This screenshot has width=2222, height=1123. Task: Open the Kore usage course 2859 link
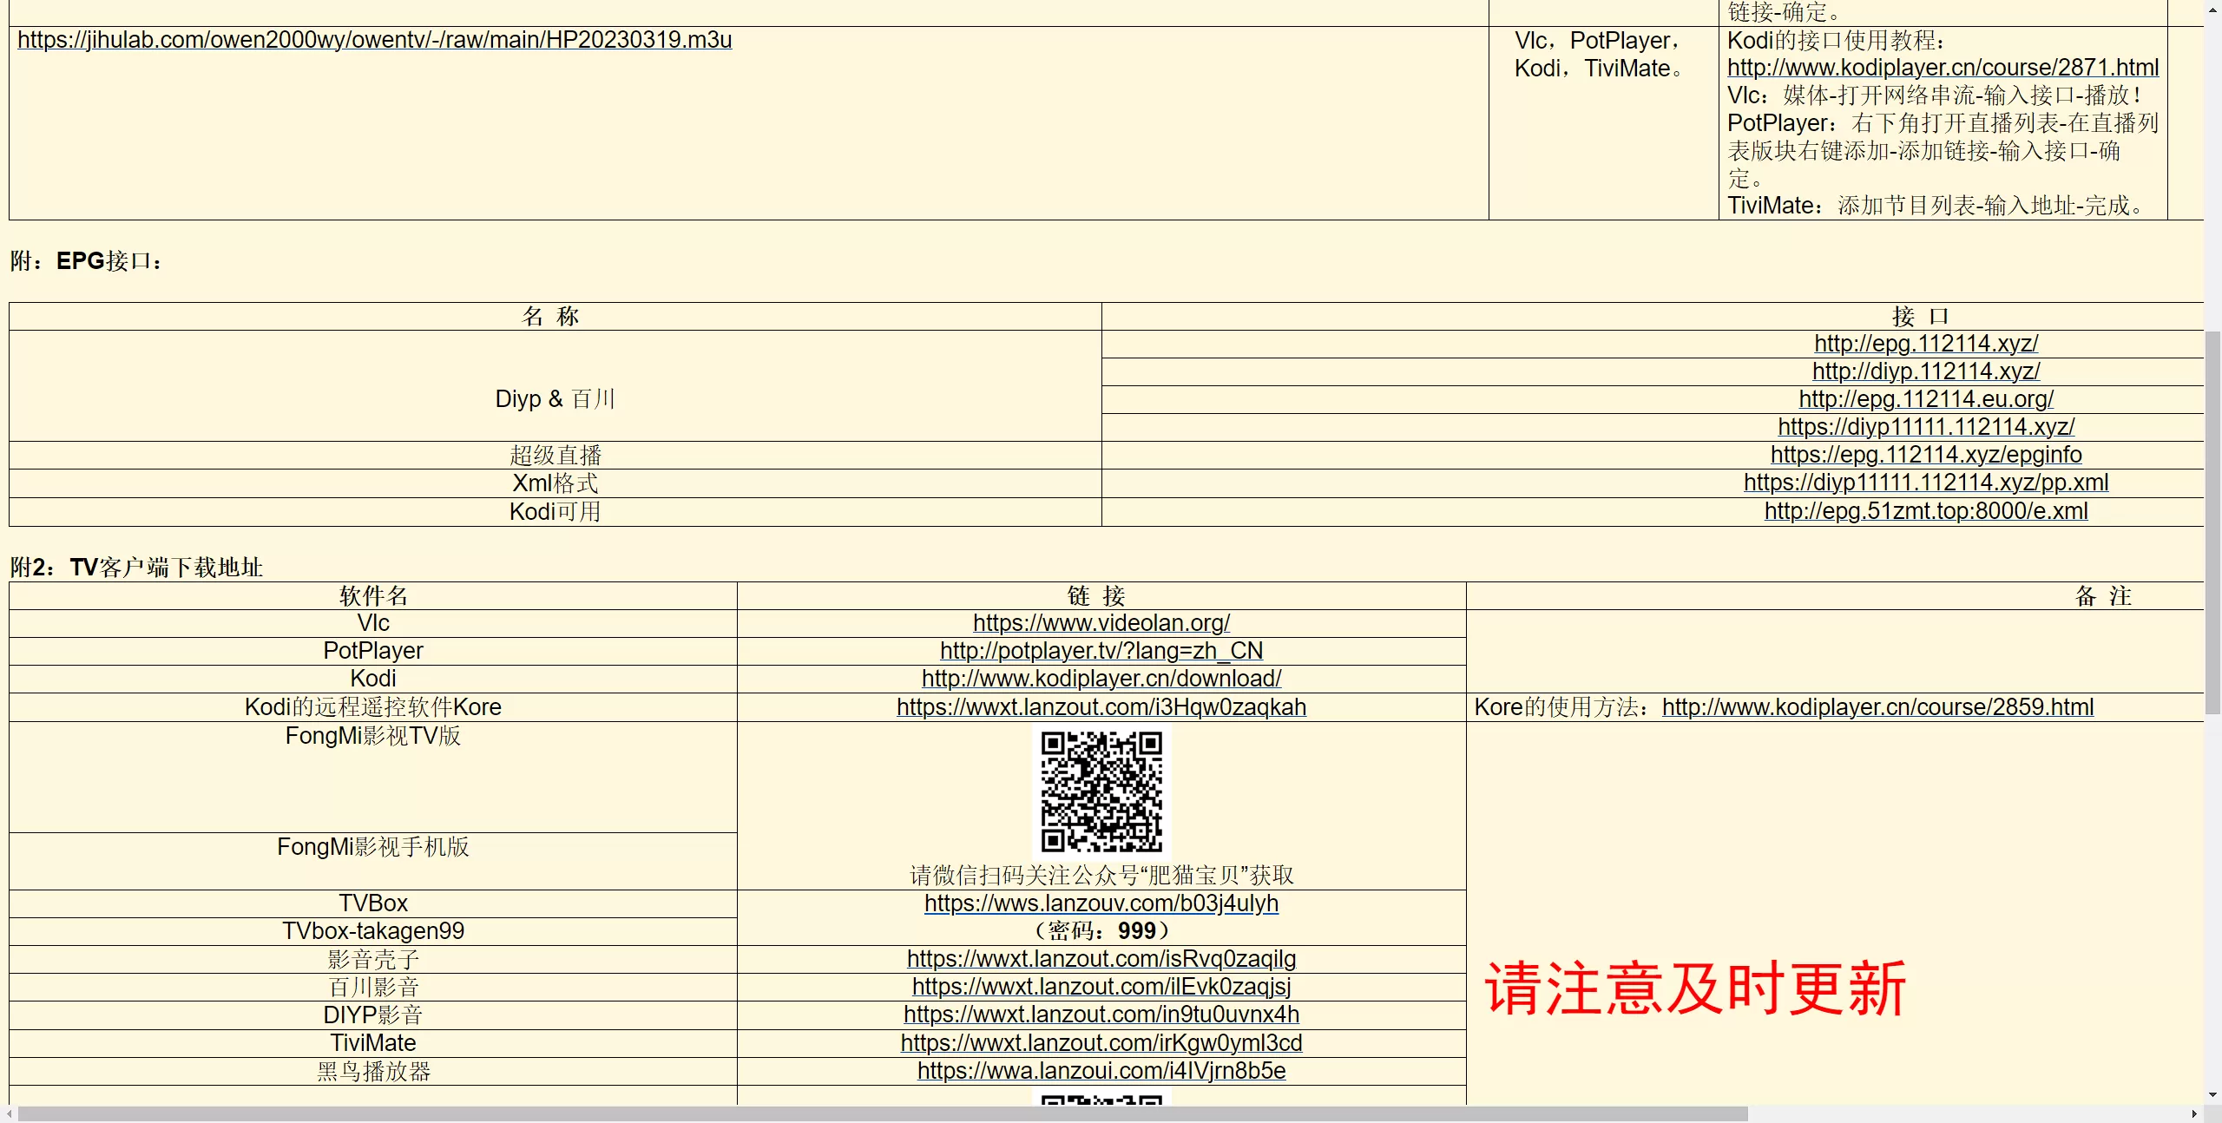click(x=1877, y=707)
